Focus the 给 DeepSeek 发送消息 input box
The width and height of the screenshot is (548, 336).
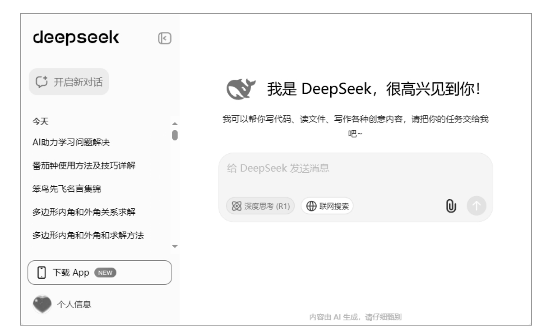coord(355,169)
